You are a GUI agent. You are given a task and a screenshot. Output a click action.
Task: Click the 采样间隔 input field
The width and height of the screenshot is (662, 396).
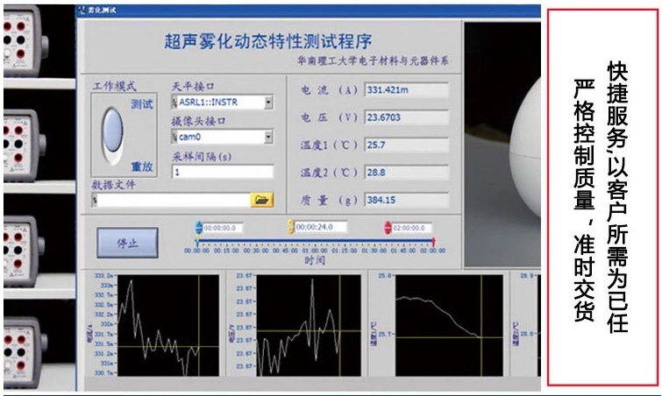[223, 172]
